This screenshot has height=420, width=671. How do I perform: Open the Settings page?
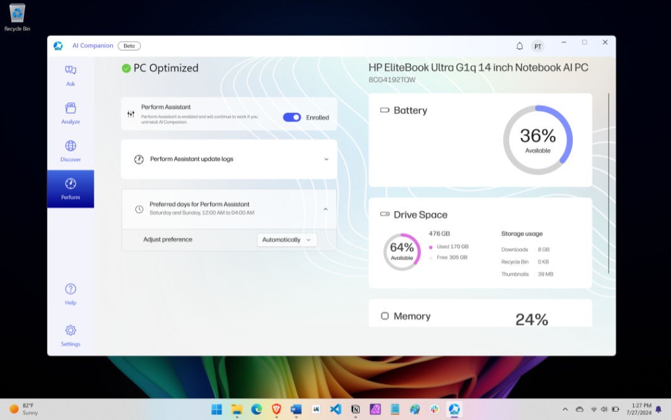click(70, 336)
